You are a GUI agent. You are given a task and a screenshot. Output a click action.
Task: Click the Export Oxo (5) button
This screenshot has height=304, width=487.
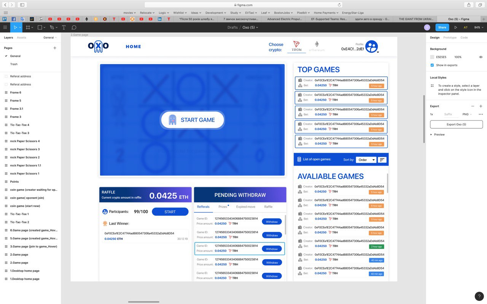456,124
